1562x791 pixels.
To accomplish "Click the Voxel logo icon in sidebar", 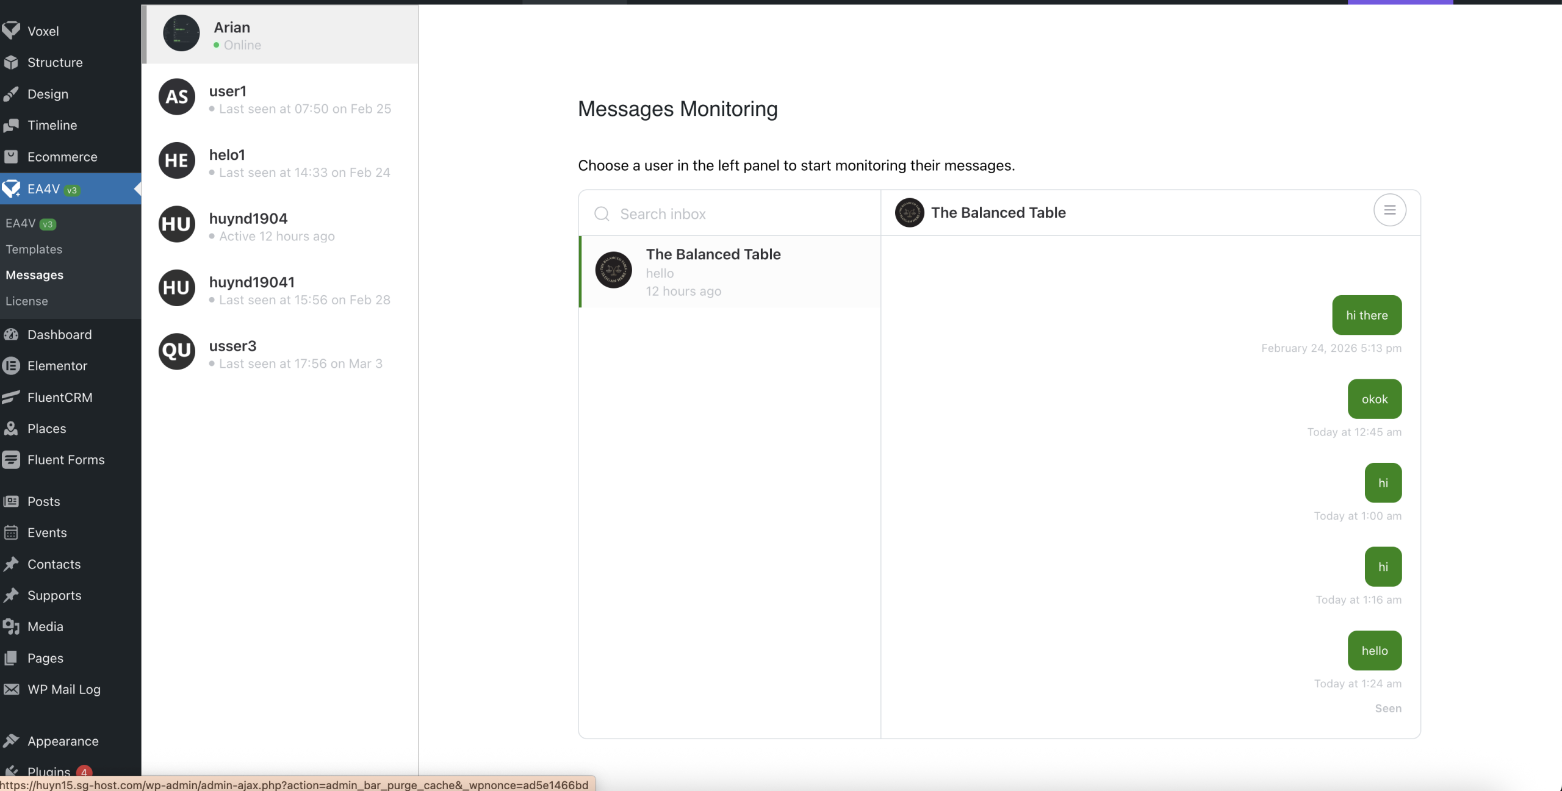I will click(x=11, y=30).
